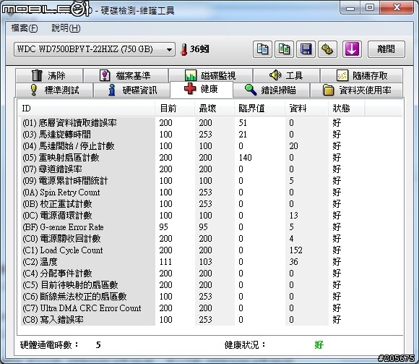Click the 離開 exit button

coord(386,49)
